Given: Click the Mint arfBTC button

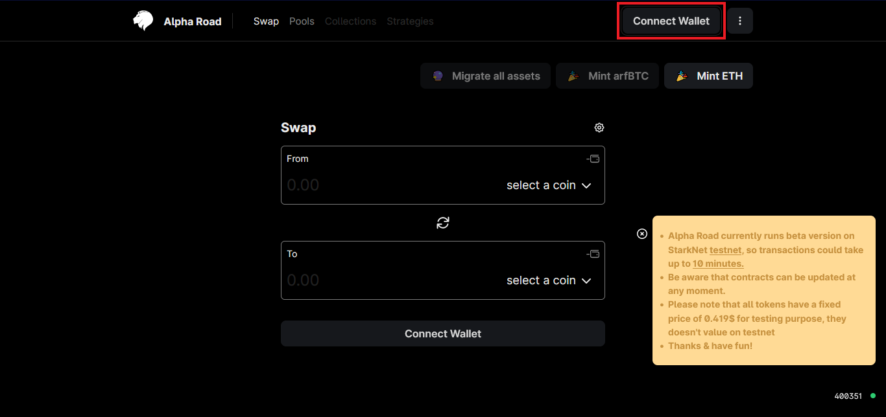Looking at the screenshot, I should tap(607, 76).
